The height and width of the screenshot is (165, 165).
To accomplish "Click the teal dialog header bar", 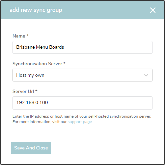I will pos(82,10).
